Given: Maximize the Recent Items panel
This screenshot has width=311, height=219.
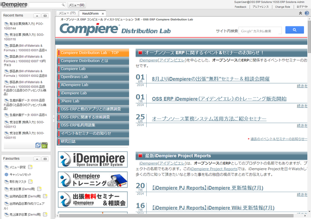Looking at the screenshot, I should click(45, 16).
